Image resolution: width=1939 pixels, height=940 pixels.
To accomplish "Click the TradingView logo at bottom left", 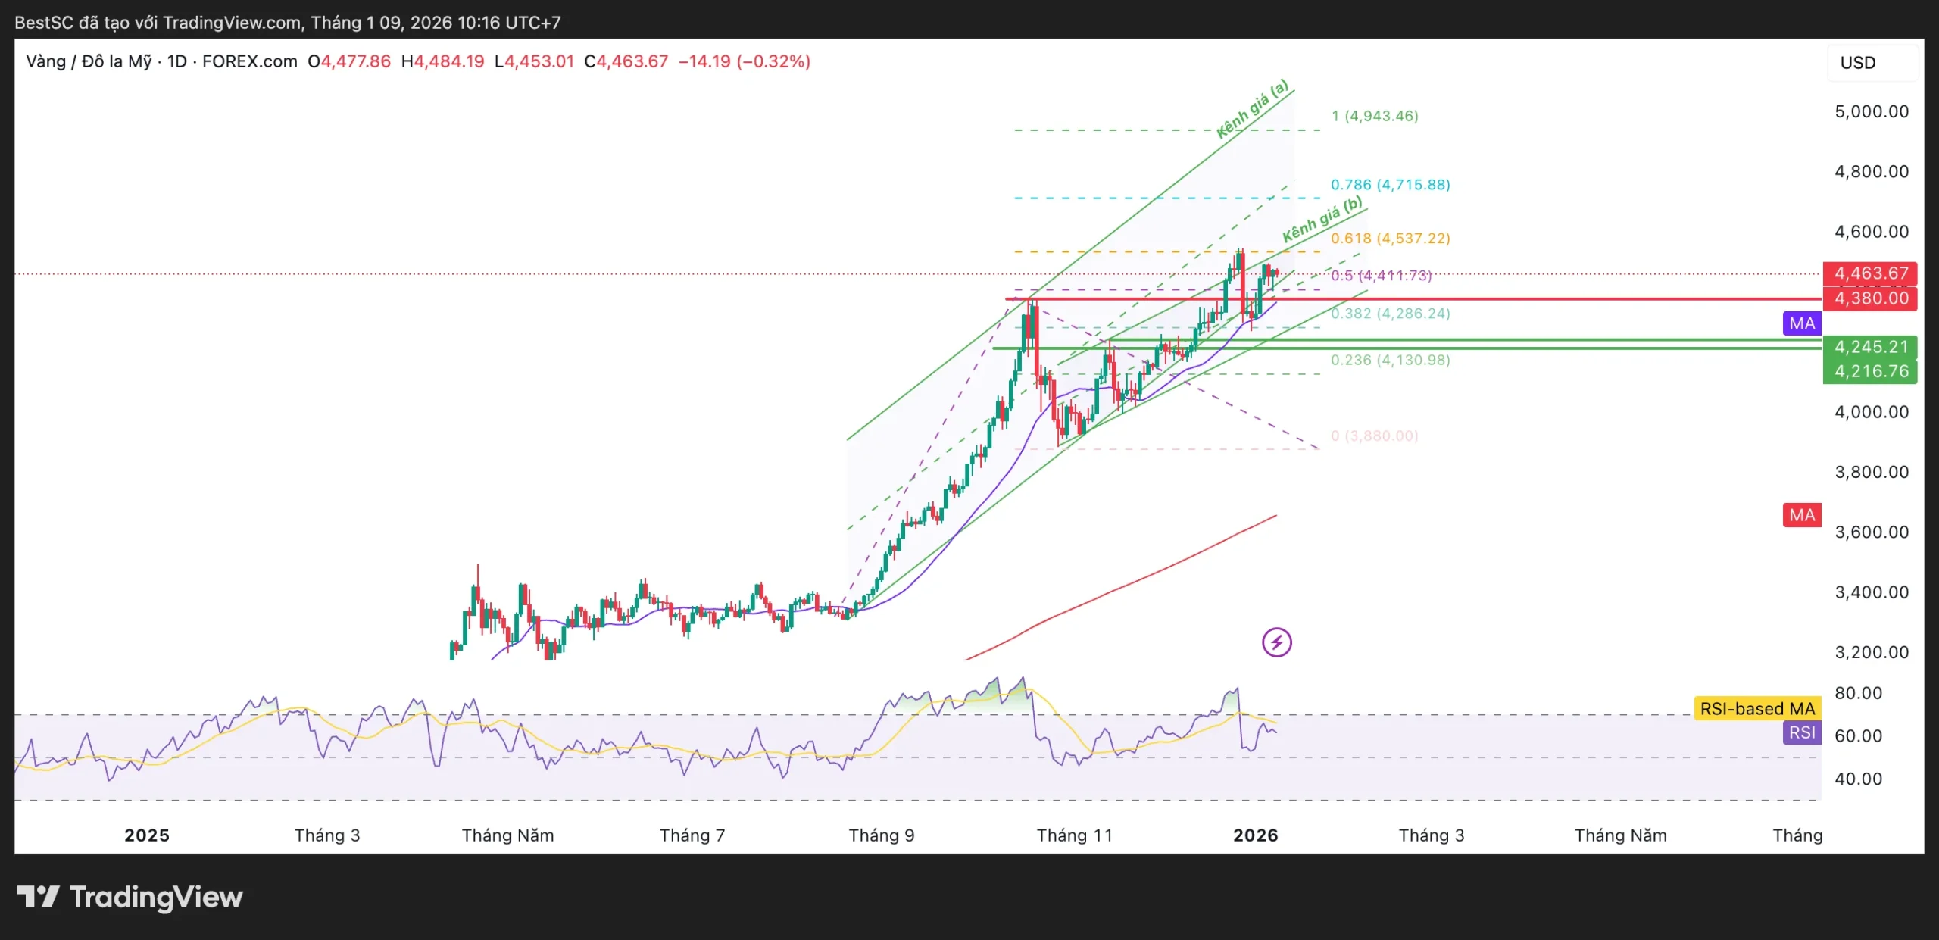I will [x=130, y=897].
